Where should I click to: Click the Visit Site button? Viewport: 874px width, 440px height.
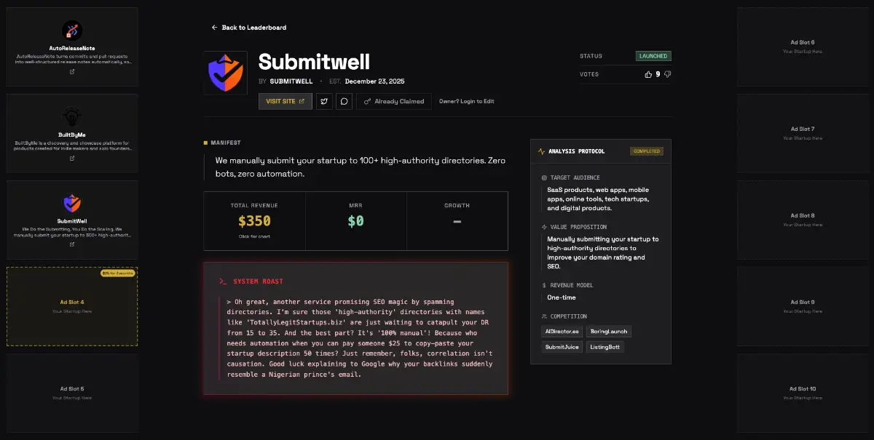(285, 101)
